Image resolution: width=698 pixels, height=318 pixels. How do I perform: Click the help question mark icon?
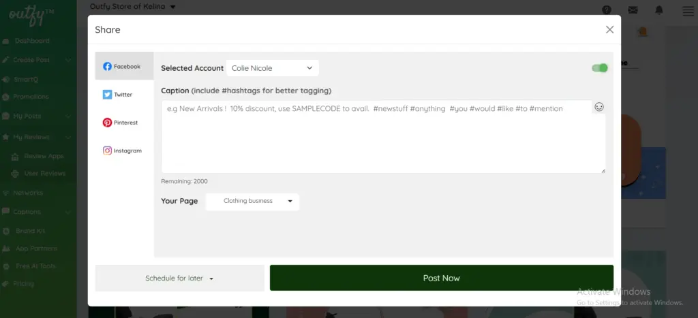click(607, 10)
